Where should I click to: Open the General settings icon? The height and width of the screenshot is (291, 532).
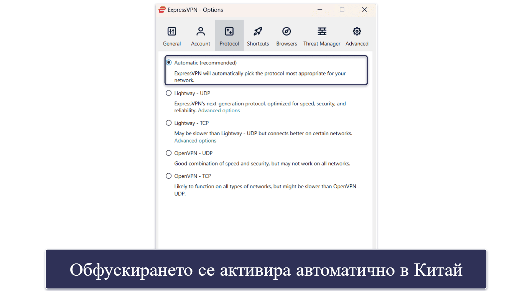coord(172,31)
